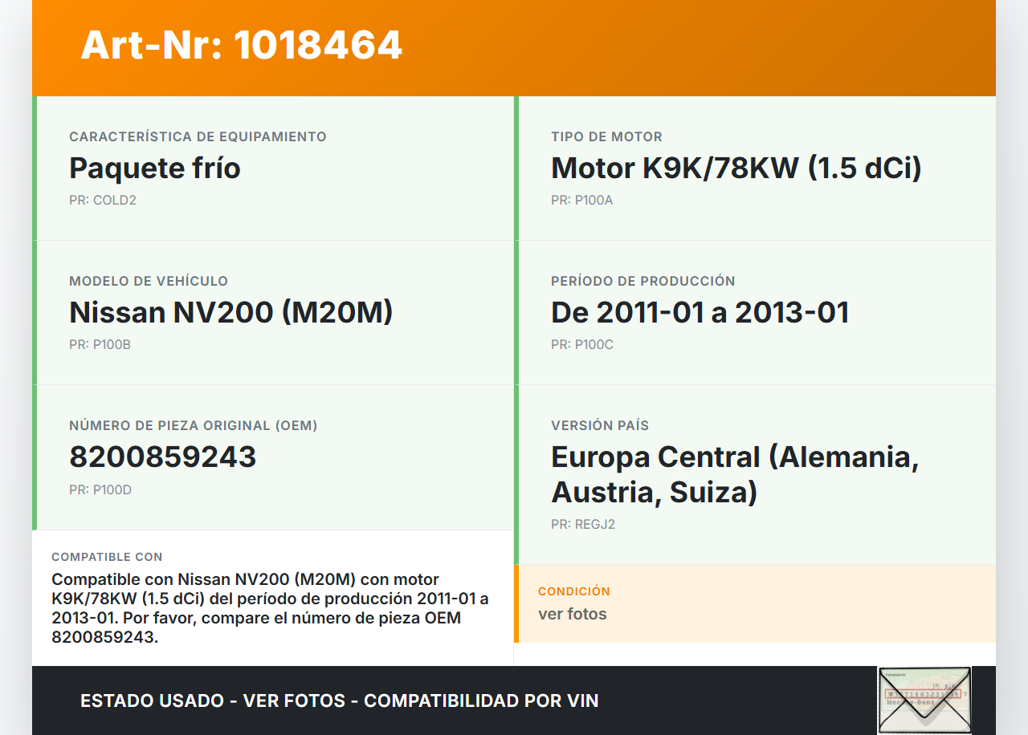Select the Art-Nr: 1018464 heading
The height and width of the screenshot is (735, 1028).
click(x=241, y=45)
